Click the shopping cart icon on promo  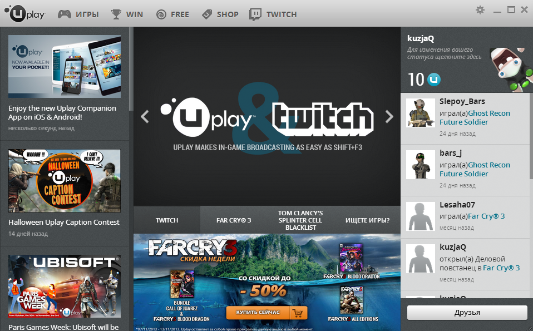(299, 313)
